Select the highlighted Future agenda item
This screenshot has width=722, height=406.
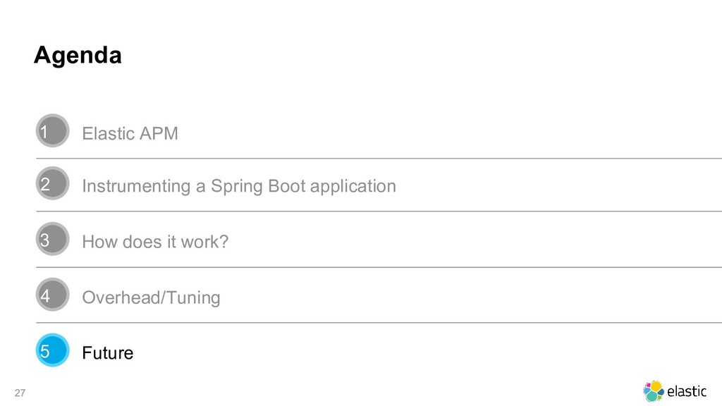(x=107, y=352)
